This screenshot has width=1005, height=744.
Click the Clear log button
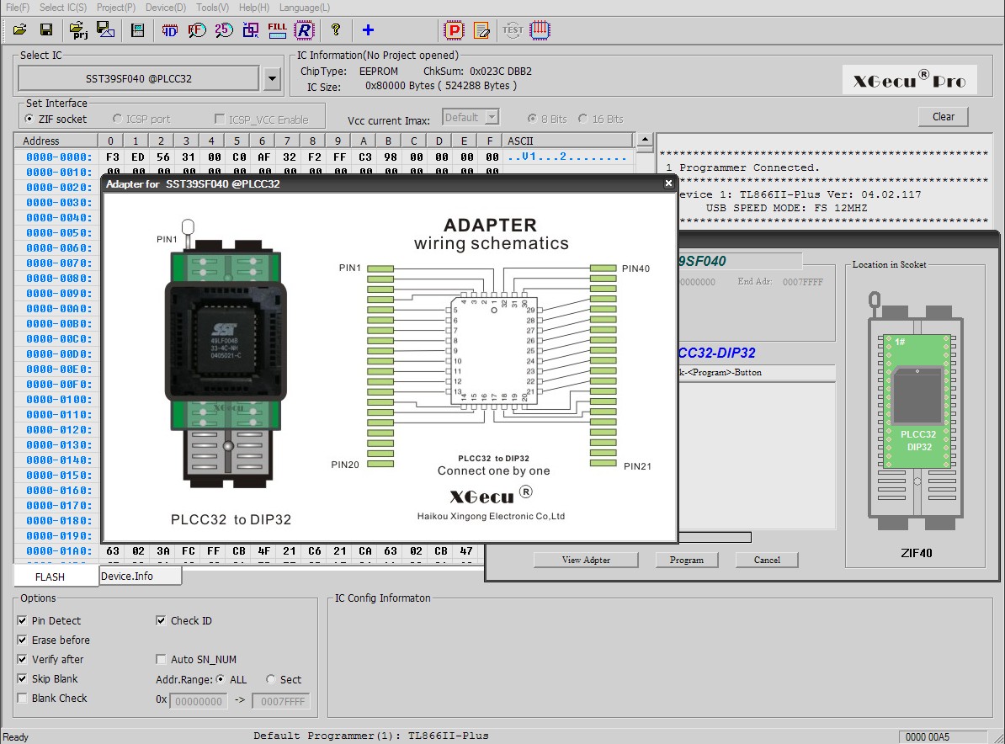coord(943,117)
